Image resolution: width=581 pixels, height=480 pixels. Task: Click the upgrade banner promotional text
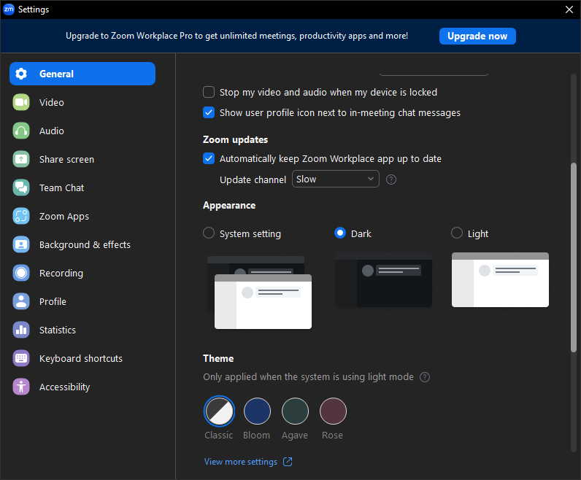pyautogui.click(x=236, y=36)
